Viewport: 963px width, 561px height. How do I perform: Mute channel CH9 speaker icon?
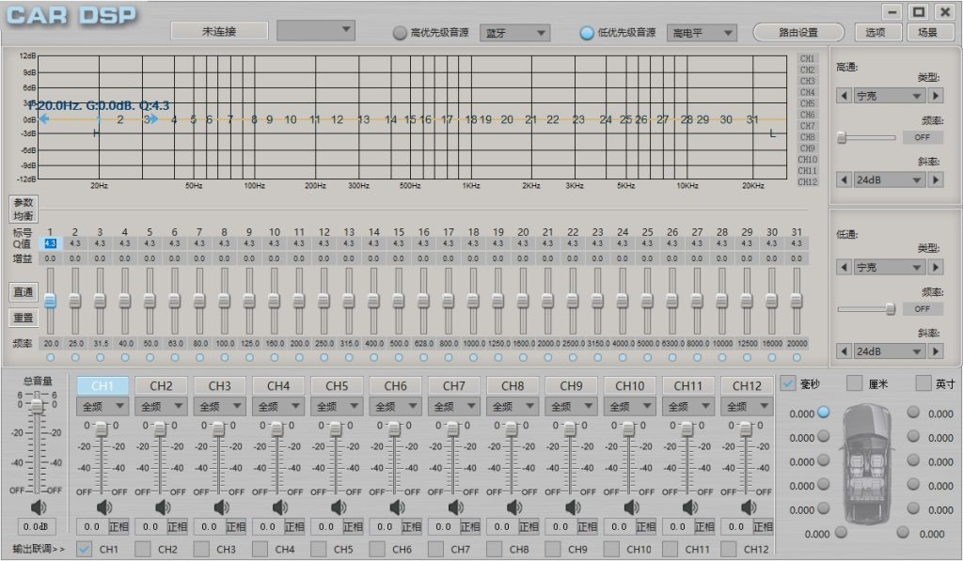point(573,507)
